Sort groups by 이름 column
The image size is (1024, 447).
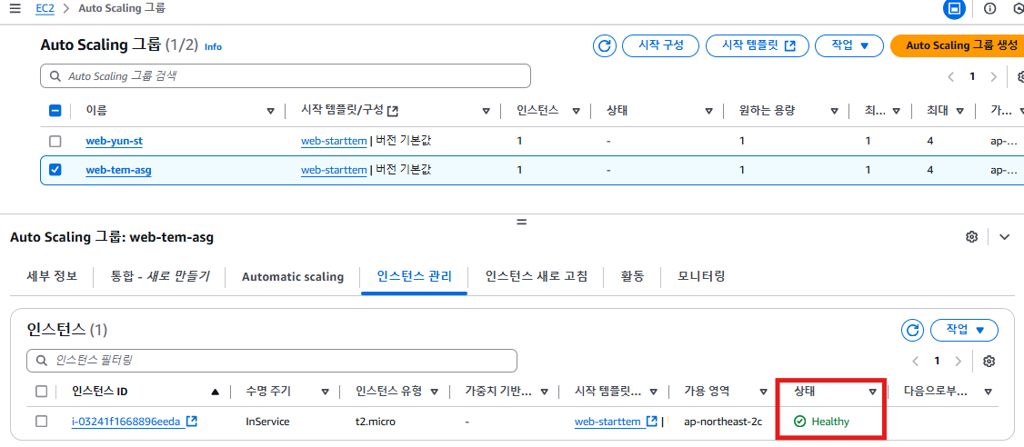[x=271, y=111]
